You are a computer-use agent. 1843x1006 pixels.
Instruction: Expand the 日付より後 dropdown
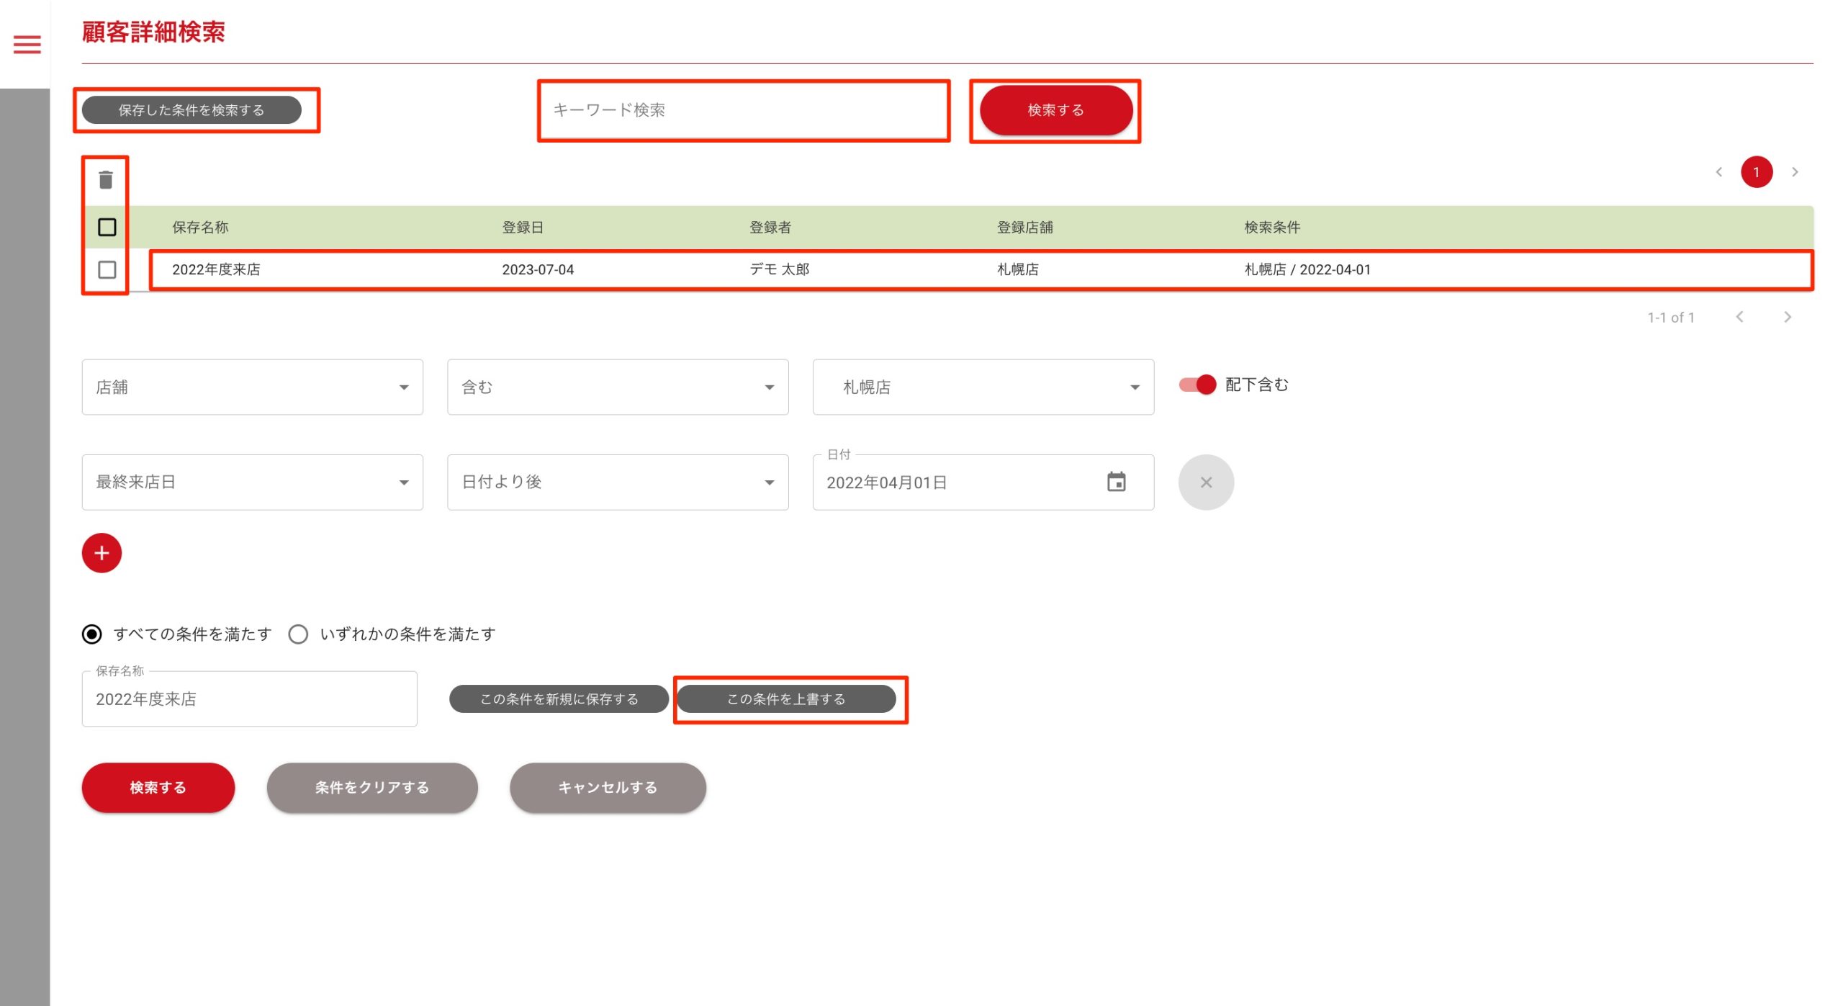(617, 482)
